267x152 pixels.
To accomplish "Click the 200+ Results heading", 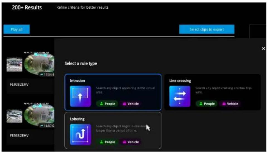I will (27, 8).
